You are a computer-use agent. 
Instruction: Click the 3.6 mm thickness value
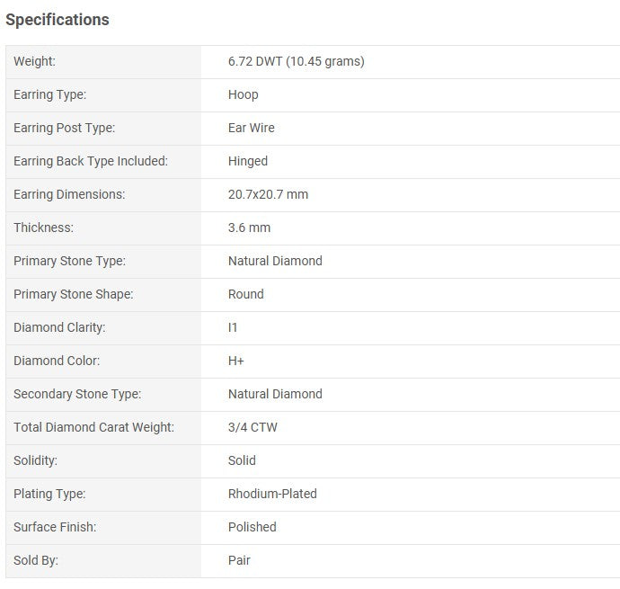(x=249, y=228)
